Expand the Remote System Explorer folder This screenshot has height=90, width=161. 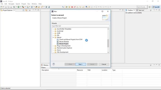[x=53, y=48]
